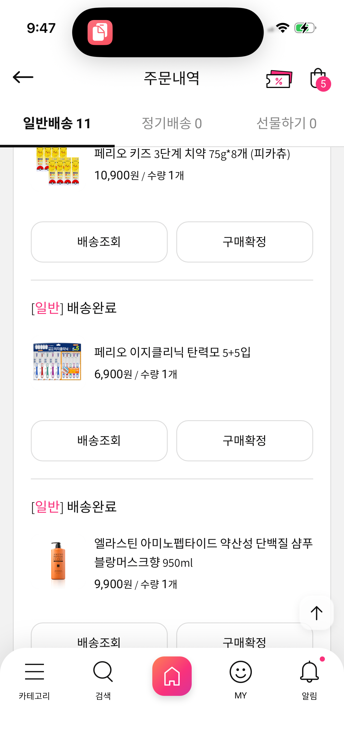Tap the back arrow icon
Screen dimensions: 344x749
23,77
